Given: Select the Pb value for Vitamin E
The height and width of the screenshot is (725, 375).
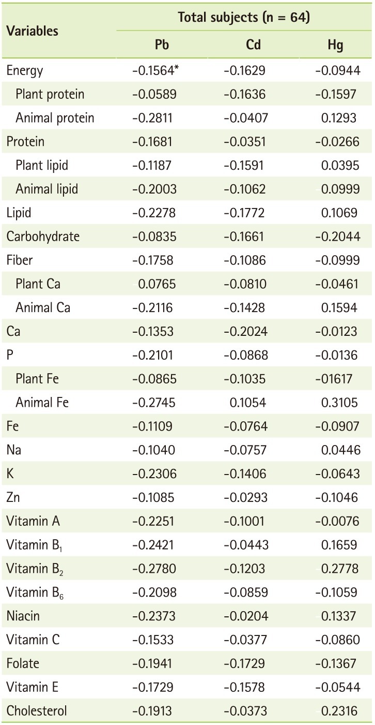Looking at the screenshot, I should point(154,687).
